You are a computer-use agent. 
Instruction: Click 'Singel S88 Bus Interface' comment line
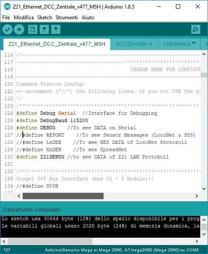click(85, 179)
